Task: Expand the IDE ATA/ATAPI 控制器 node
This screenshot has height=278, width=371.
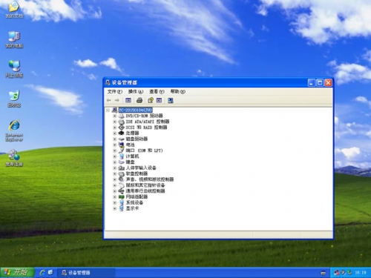Action: point(114,122)
